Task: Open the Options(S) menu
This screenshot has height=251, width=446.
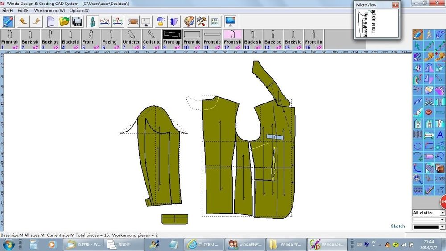Action: pos(79,11)
